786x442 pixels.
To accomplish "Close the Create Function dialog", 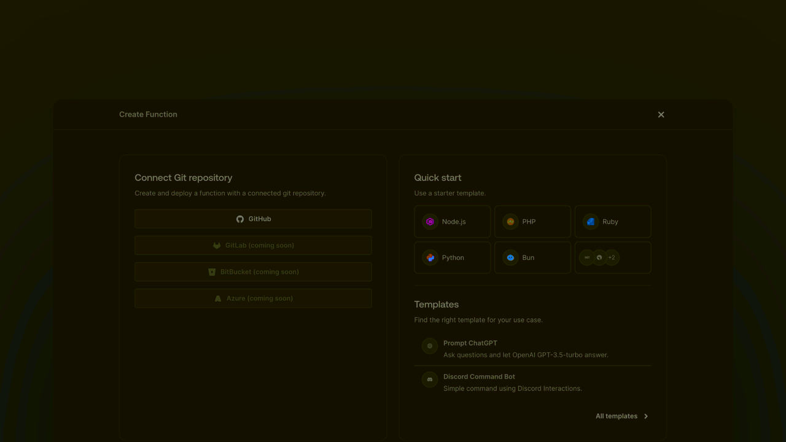I will coord(661,114).
